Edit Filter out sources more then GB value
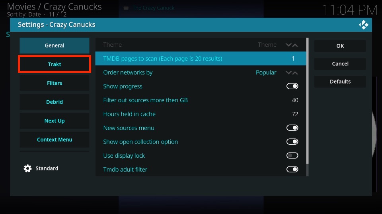This screenshot has width=382, height=214. (x=201, y=100)
